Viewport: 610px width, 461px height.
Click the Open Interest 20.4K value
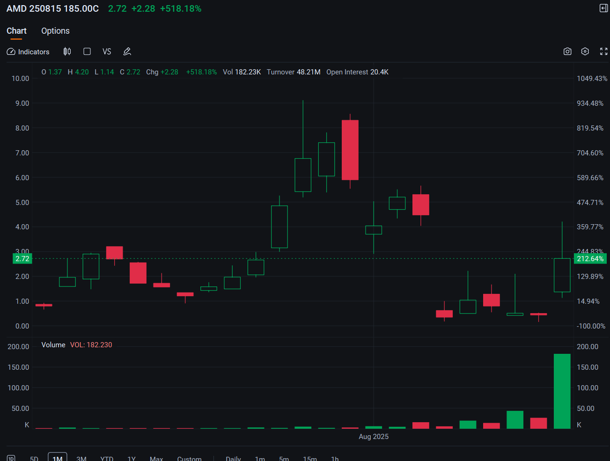pyautogui.click(x=357, y=72)
